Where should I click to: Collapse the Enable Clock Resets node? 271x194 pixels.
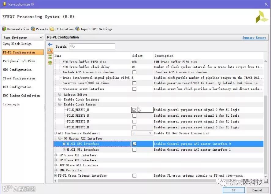pyautogui.click(x=60, y=104)
